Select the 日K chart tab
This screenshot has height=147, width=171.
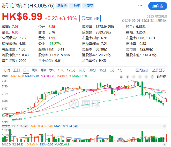pyautogui.click(x=26, y=70)
